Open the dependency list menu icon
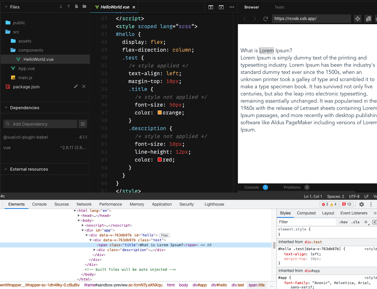 coord(83,124)
